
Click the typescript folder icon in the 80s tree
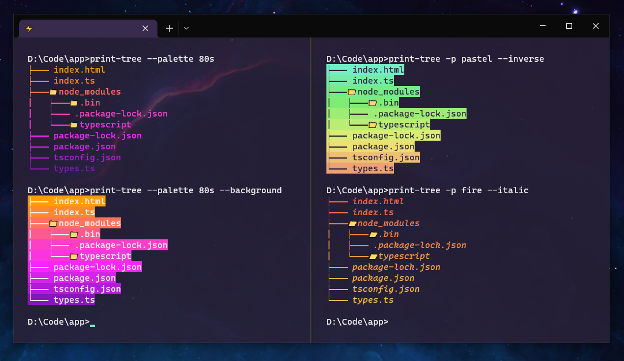point(75,125)
